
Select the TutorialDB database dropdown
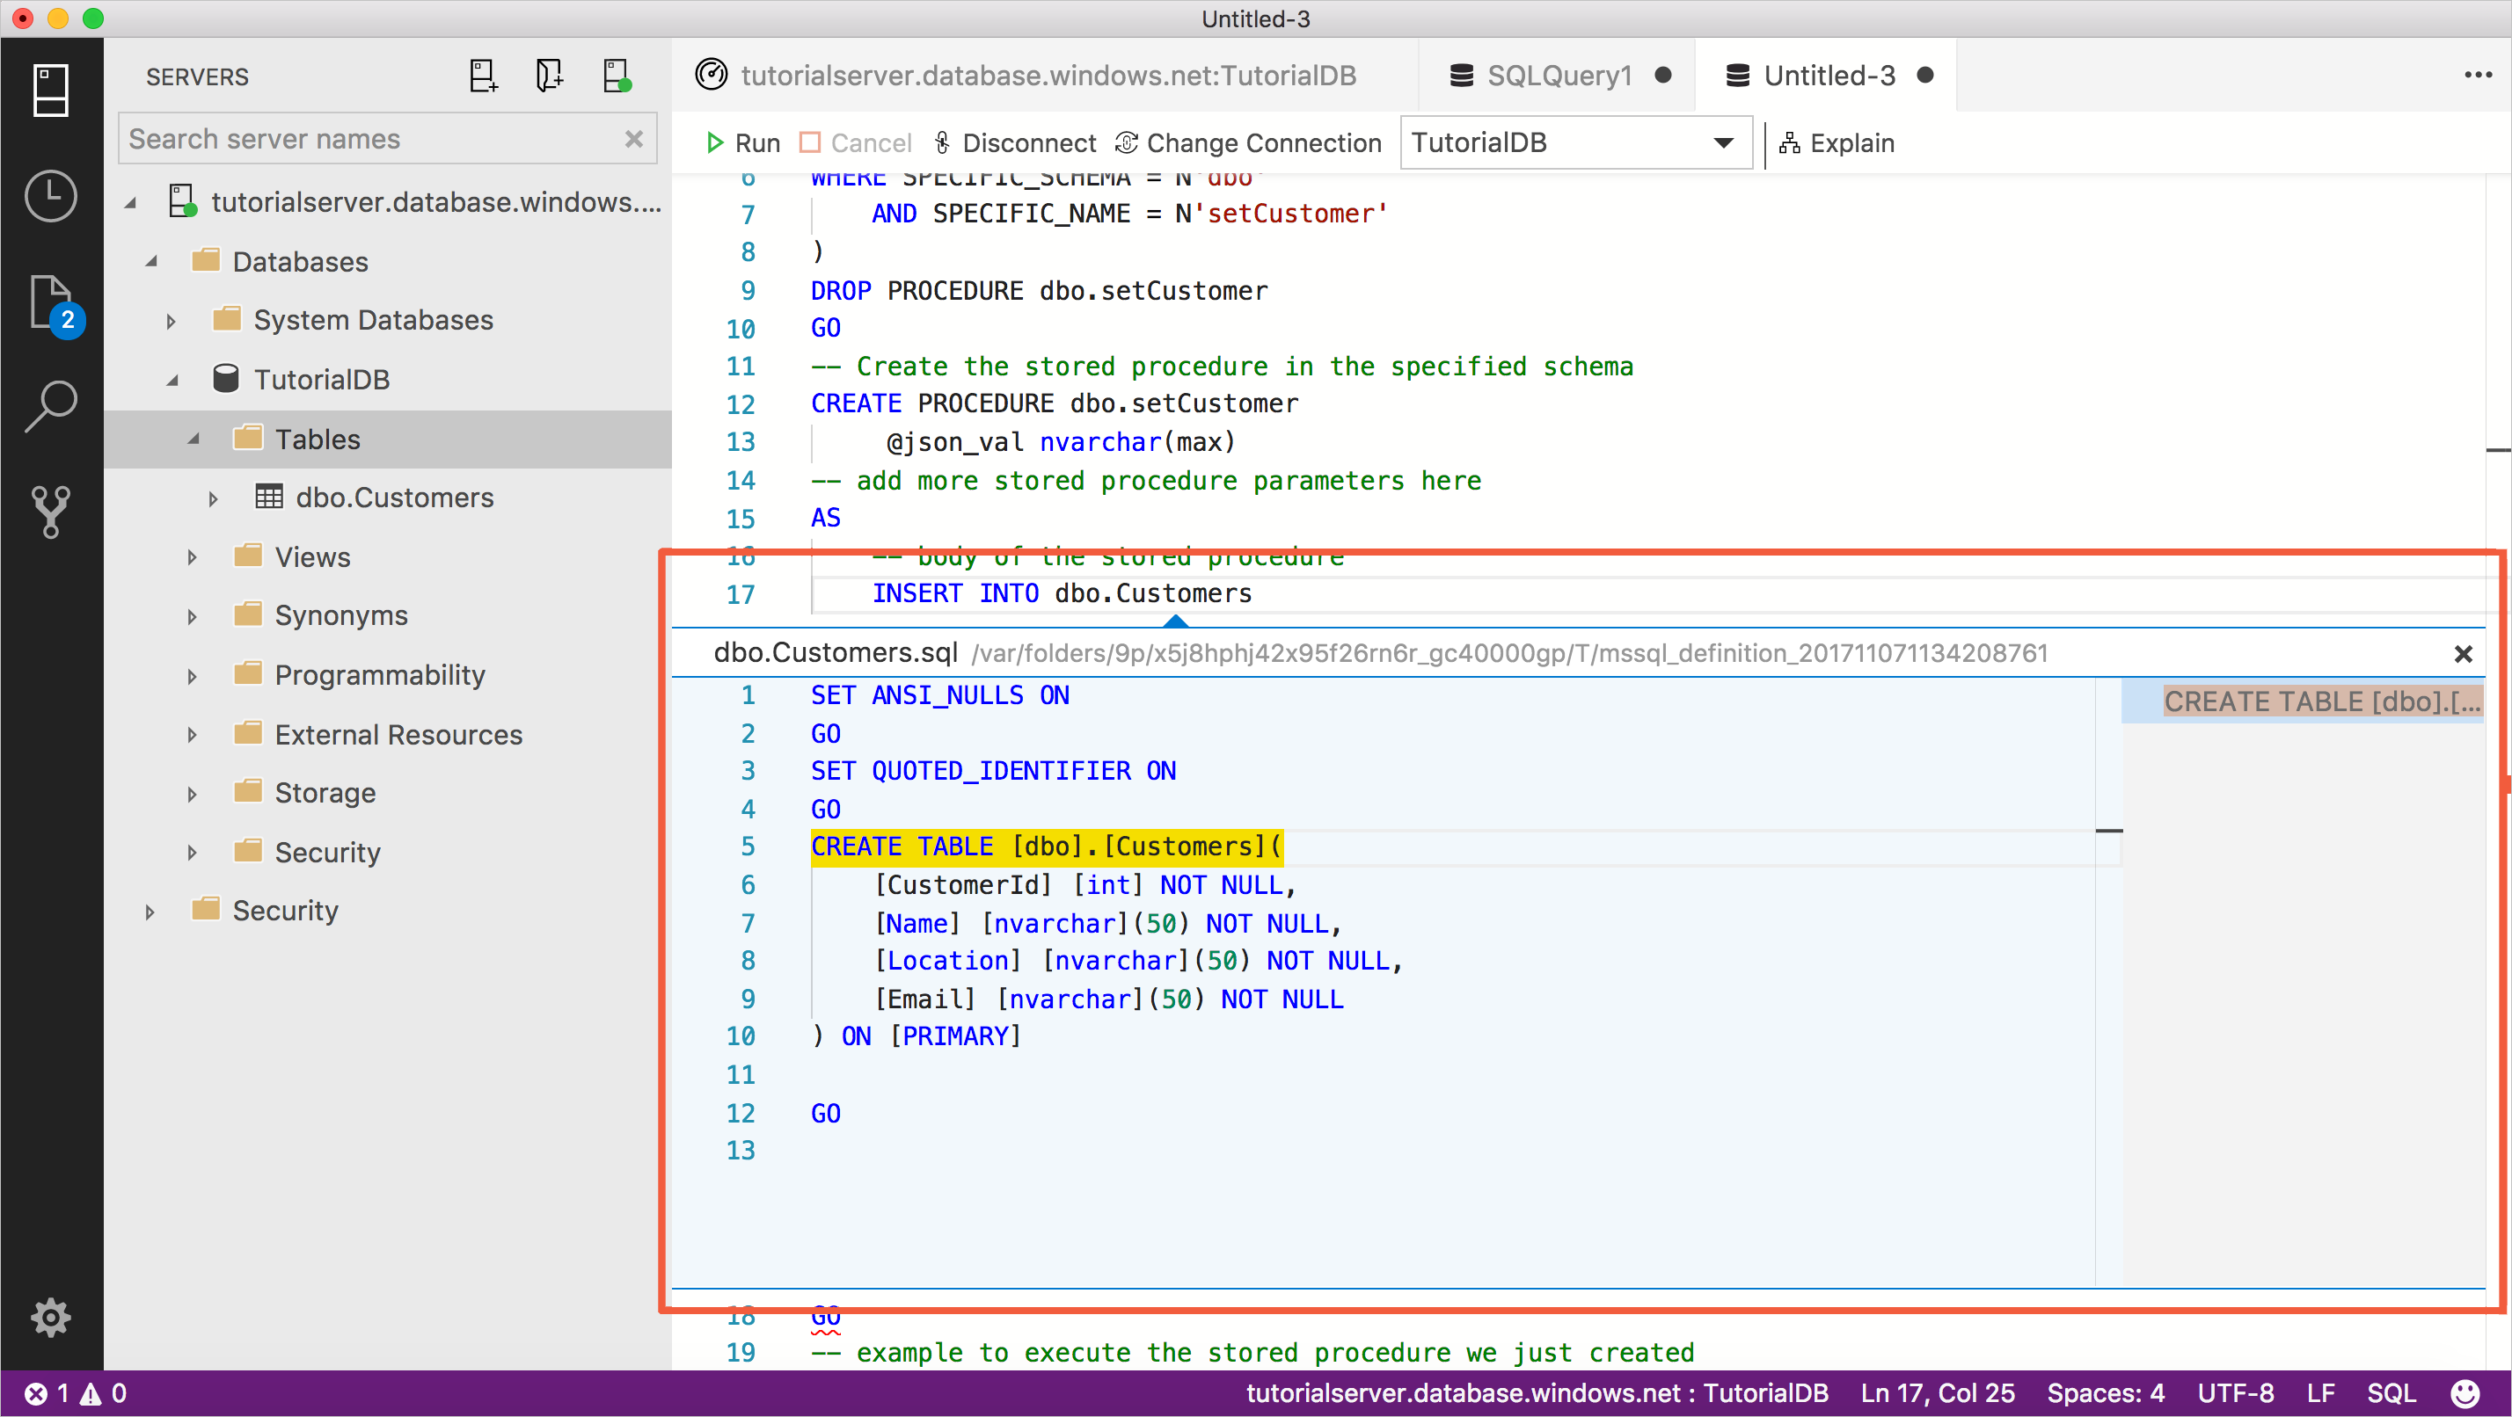[1568, 142]
